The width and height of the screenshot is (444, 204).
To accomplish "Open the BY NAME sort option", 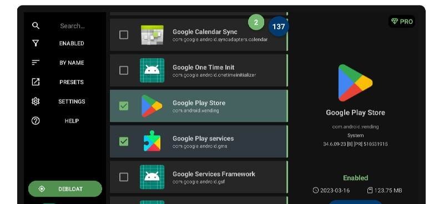I will click(x=72, y=63).
